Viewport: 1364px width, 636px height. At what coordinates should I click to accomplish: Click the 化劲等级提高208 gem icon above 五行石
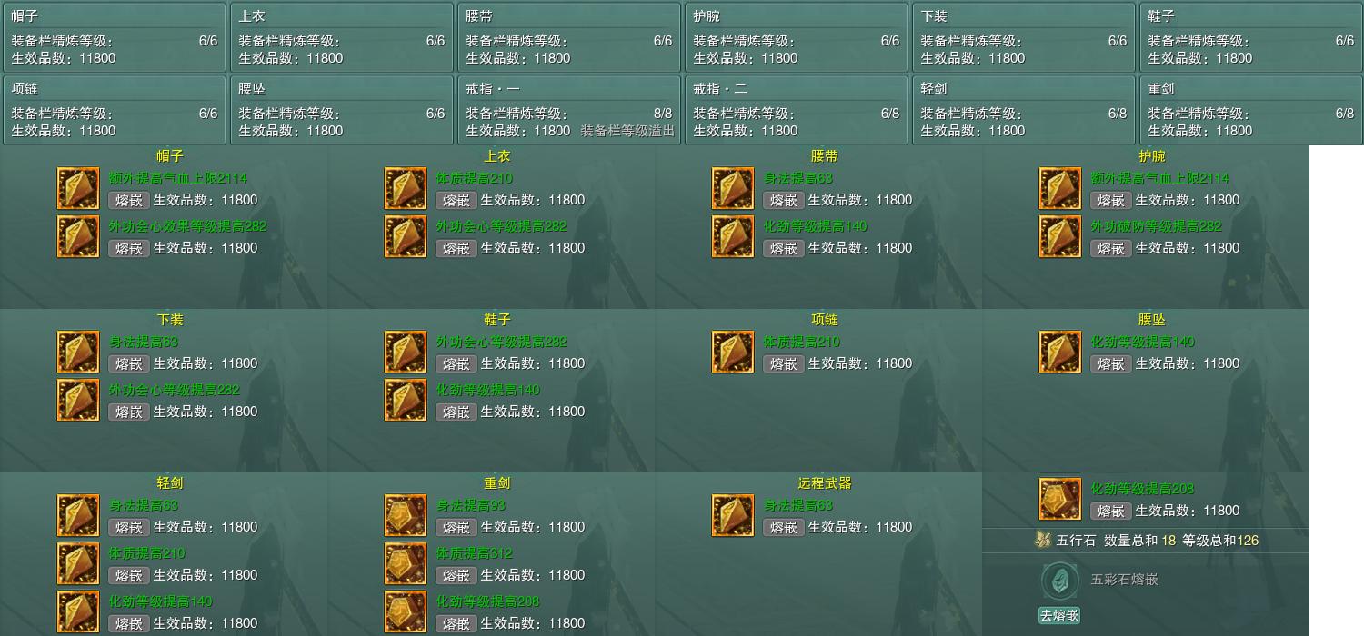1060,500
